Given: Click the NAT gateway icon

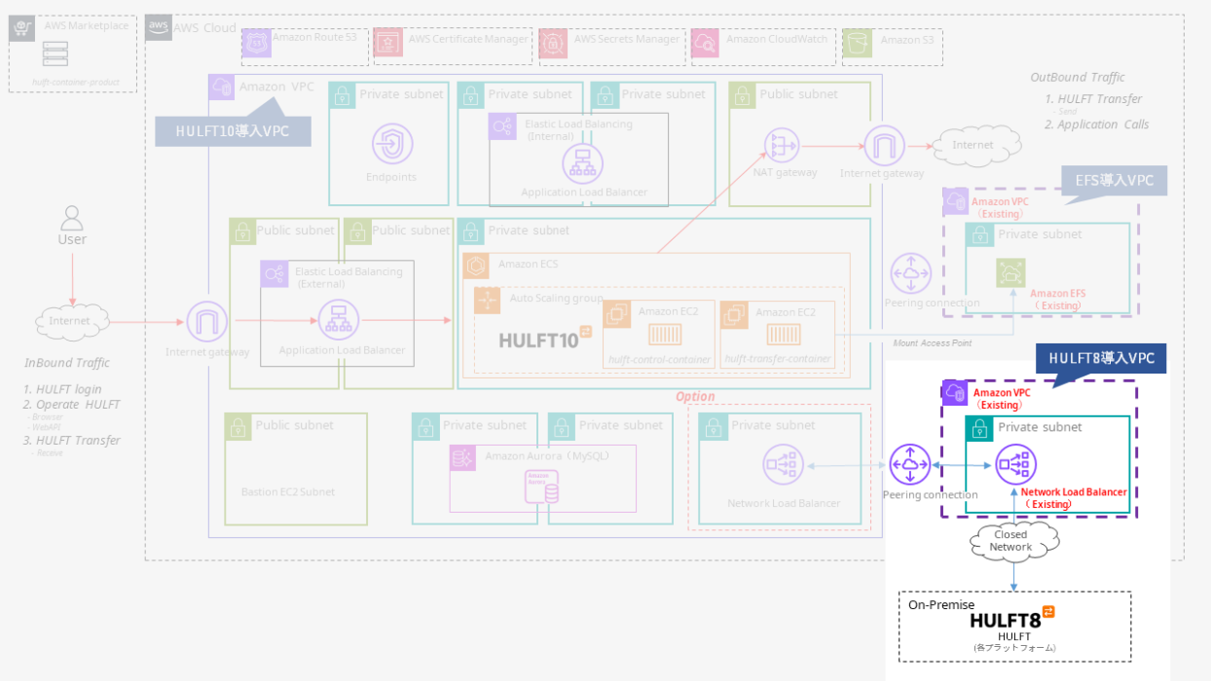Looking at the screenshot, I should pyautogui.click(x=784, y=146).
